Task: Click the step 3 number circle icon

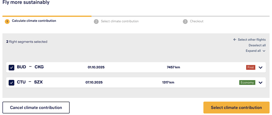Action: [x=185, y=21]
